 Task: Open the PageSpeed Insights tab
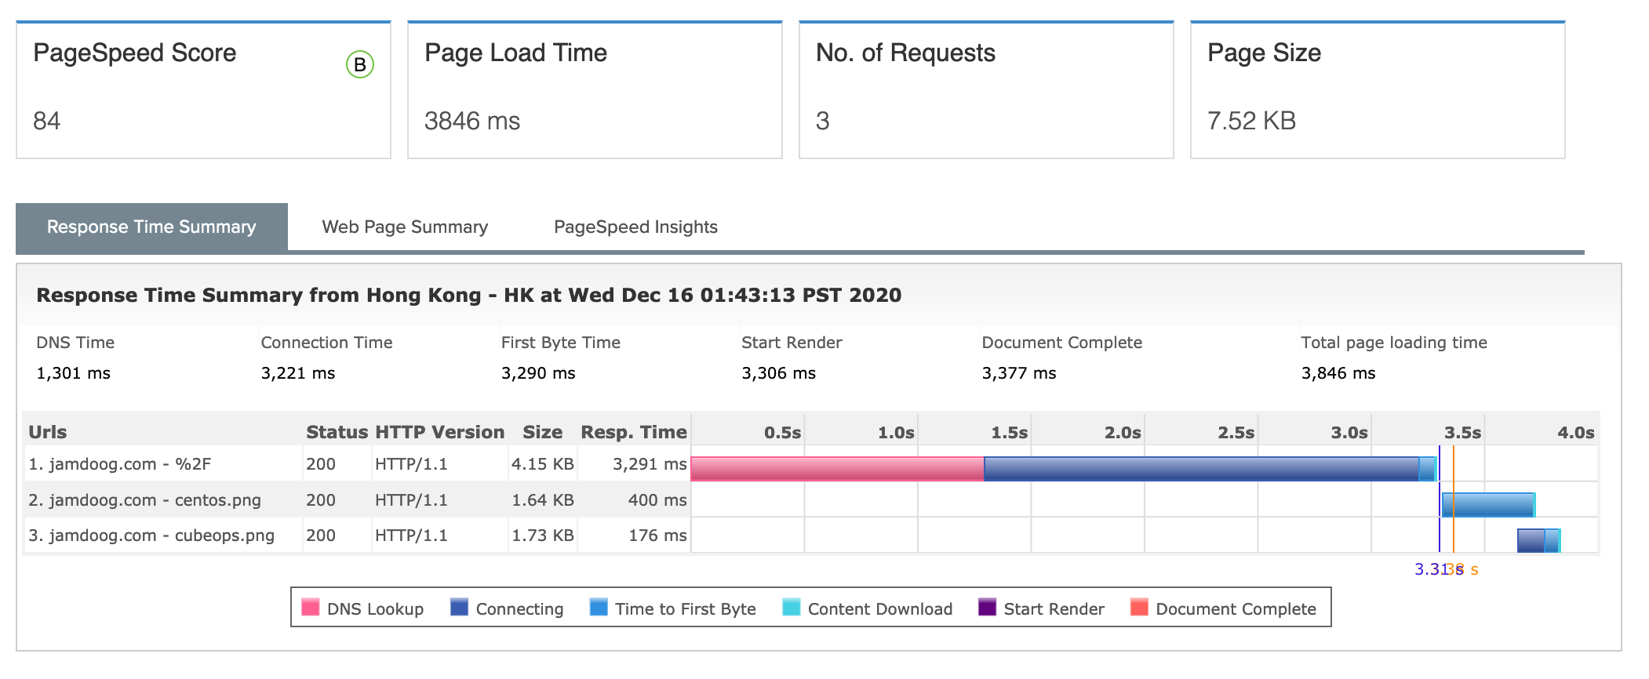pyautogui.click(x=635, y=227)
